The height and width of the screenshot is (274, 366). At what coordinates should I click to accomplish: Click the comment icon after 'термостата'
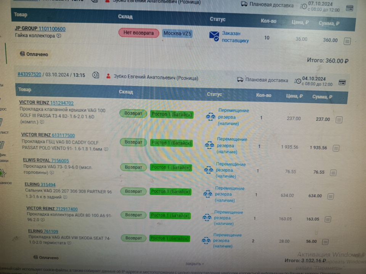[69, 243]
